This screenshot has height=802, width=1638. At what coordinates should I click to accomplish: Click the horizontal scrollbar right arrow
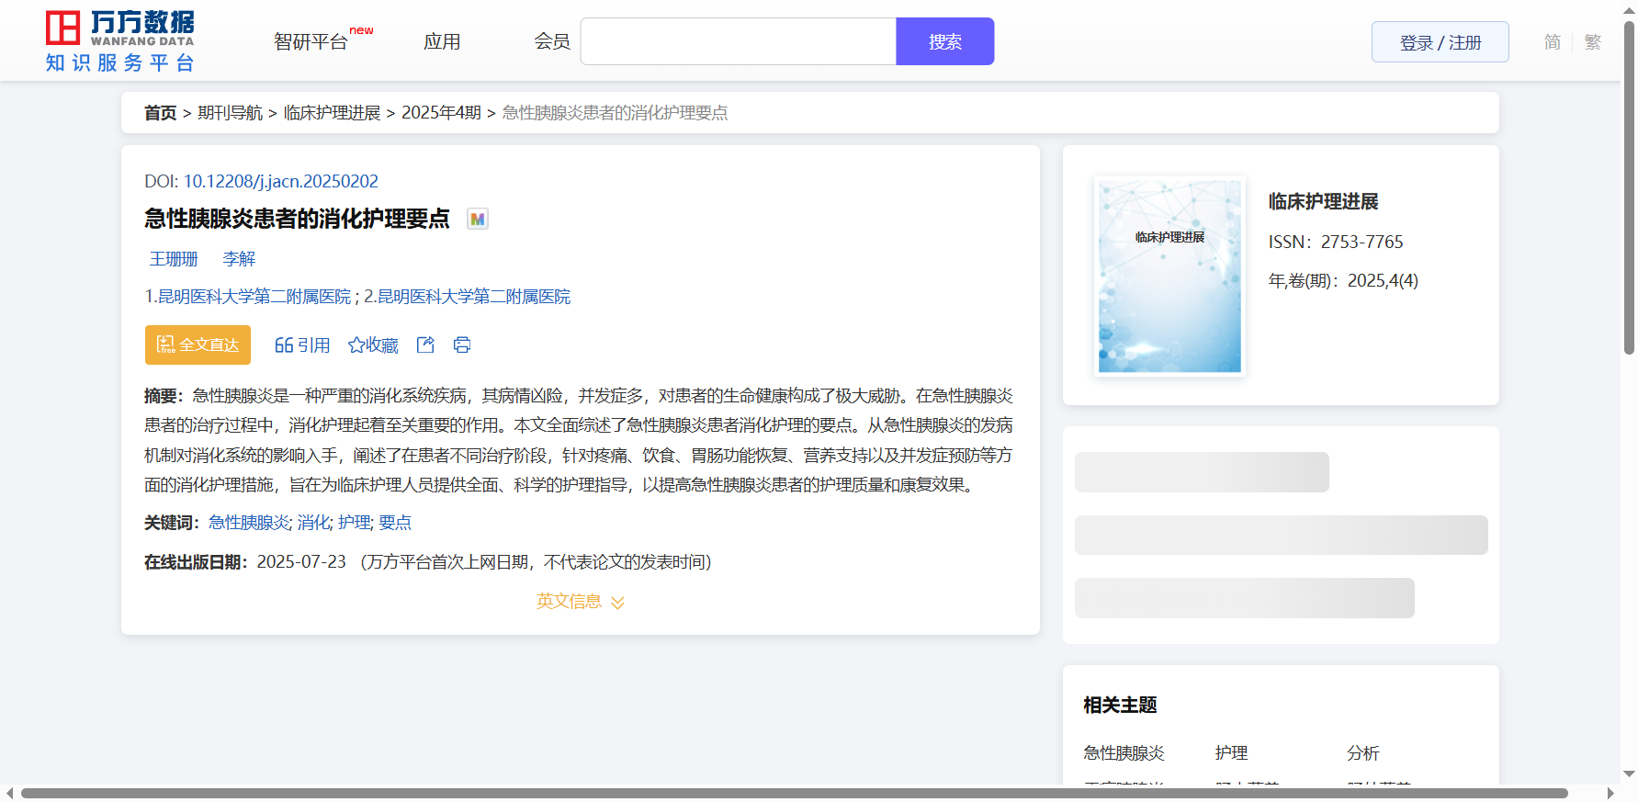[x=1610, y=793]
